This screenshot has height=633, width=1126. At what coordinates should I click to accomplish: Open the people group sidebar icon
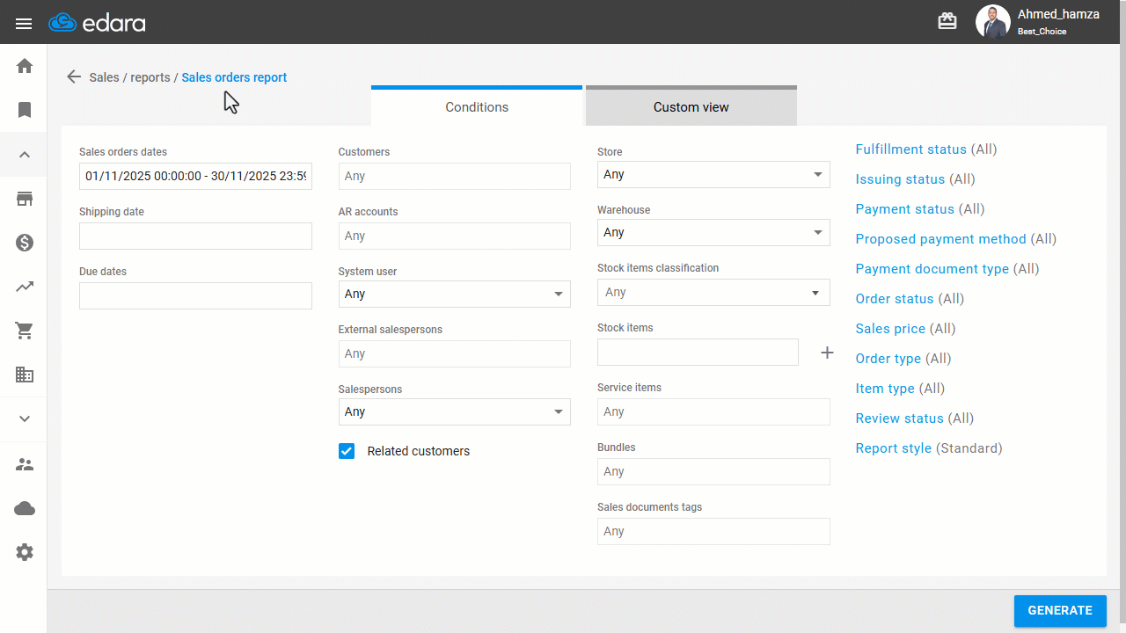click(x=25, y=464)
